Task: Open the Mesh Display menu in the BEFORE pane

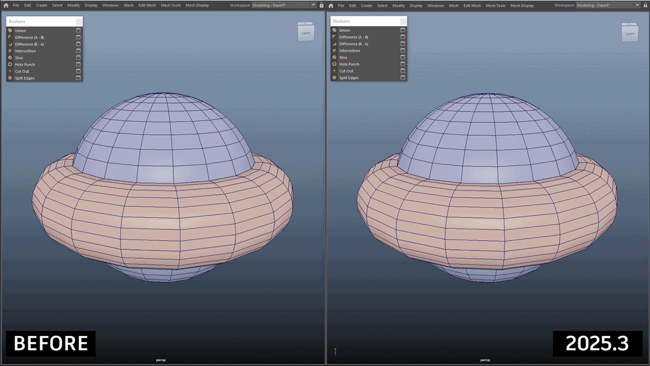Action: (197, 5)
